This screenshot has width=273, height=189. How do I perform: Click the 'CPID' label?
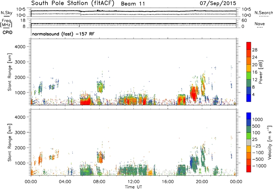pyautogui.click(x=8, y=32)
